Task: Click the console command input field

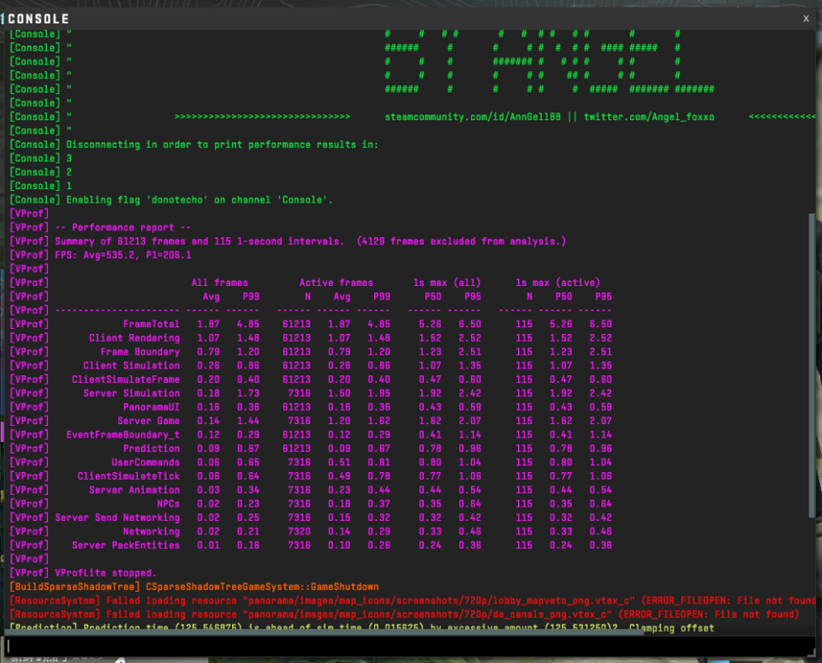Action: 409,646
